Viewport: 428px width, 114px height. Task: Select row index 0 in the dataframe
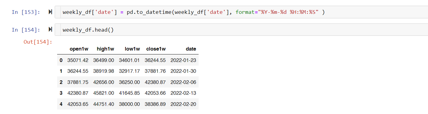pos(61,60)
